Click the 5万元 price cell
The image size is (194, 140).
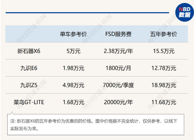point(73,51)
